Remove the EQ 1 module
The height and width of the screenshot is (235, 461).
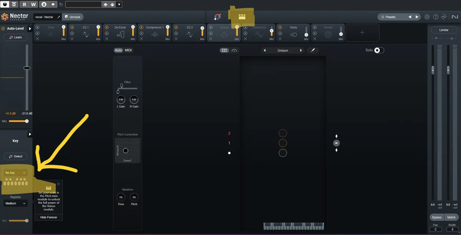[72, 39]
